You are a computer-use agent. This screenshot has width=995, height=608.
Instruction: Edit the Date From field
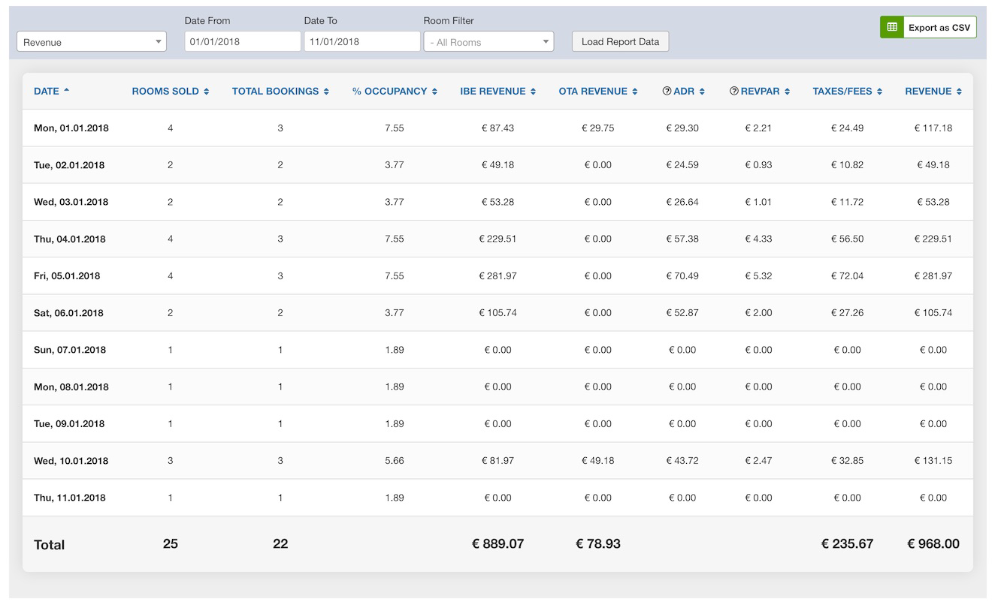tap(242, 42)
